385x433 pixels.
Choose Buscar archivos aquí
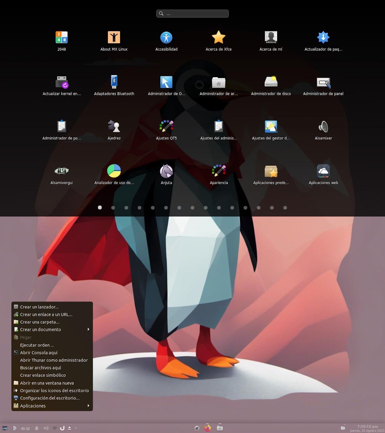coord(52,368)
